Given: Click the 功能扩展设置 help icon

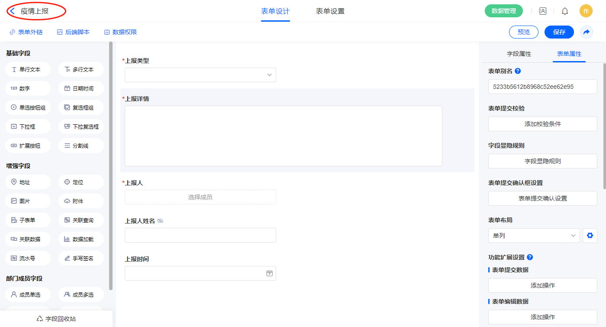Looking at the screenshot, I should [530, 257].
